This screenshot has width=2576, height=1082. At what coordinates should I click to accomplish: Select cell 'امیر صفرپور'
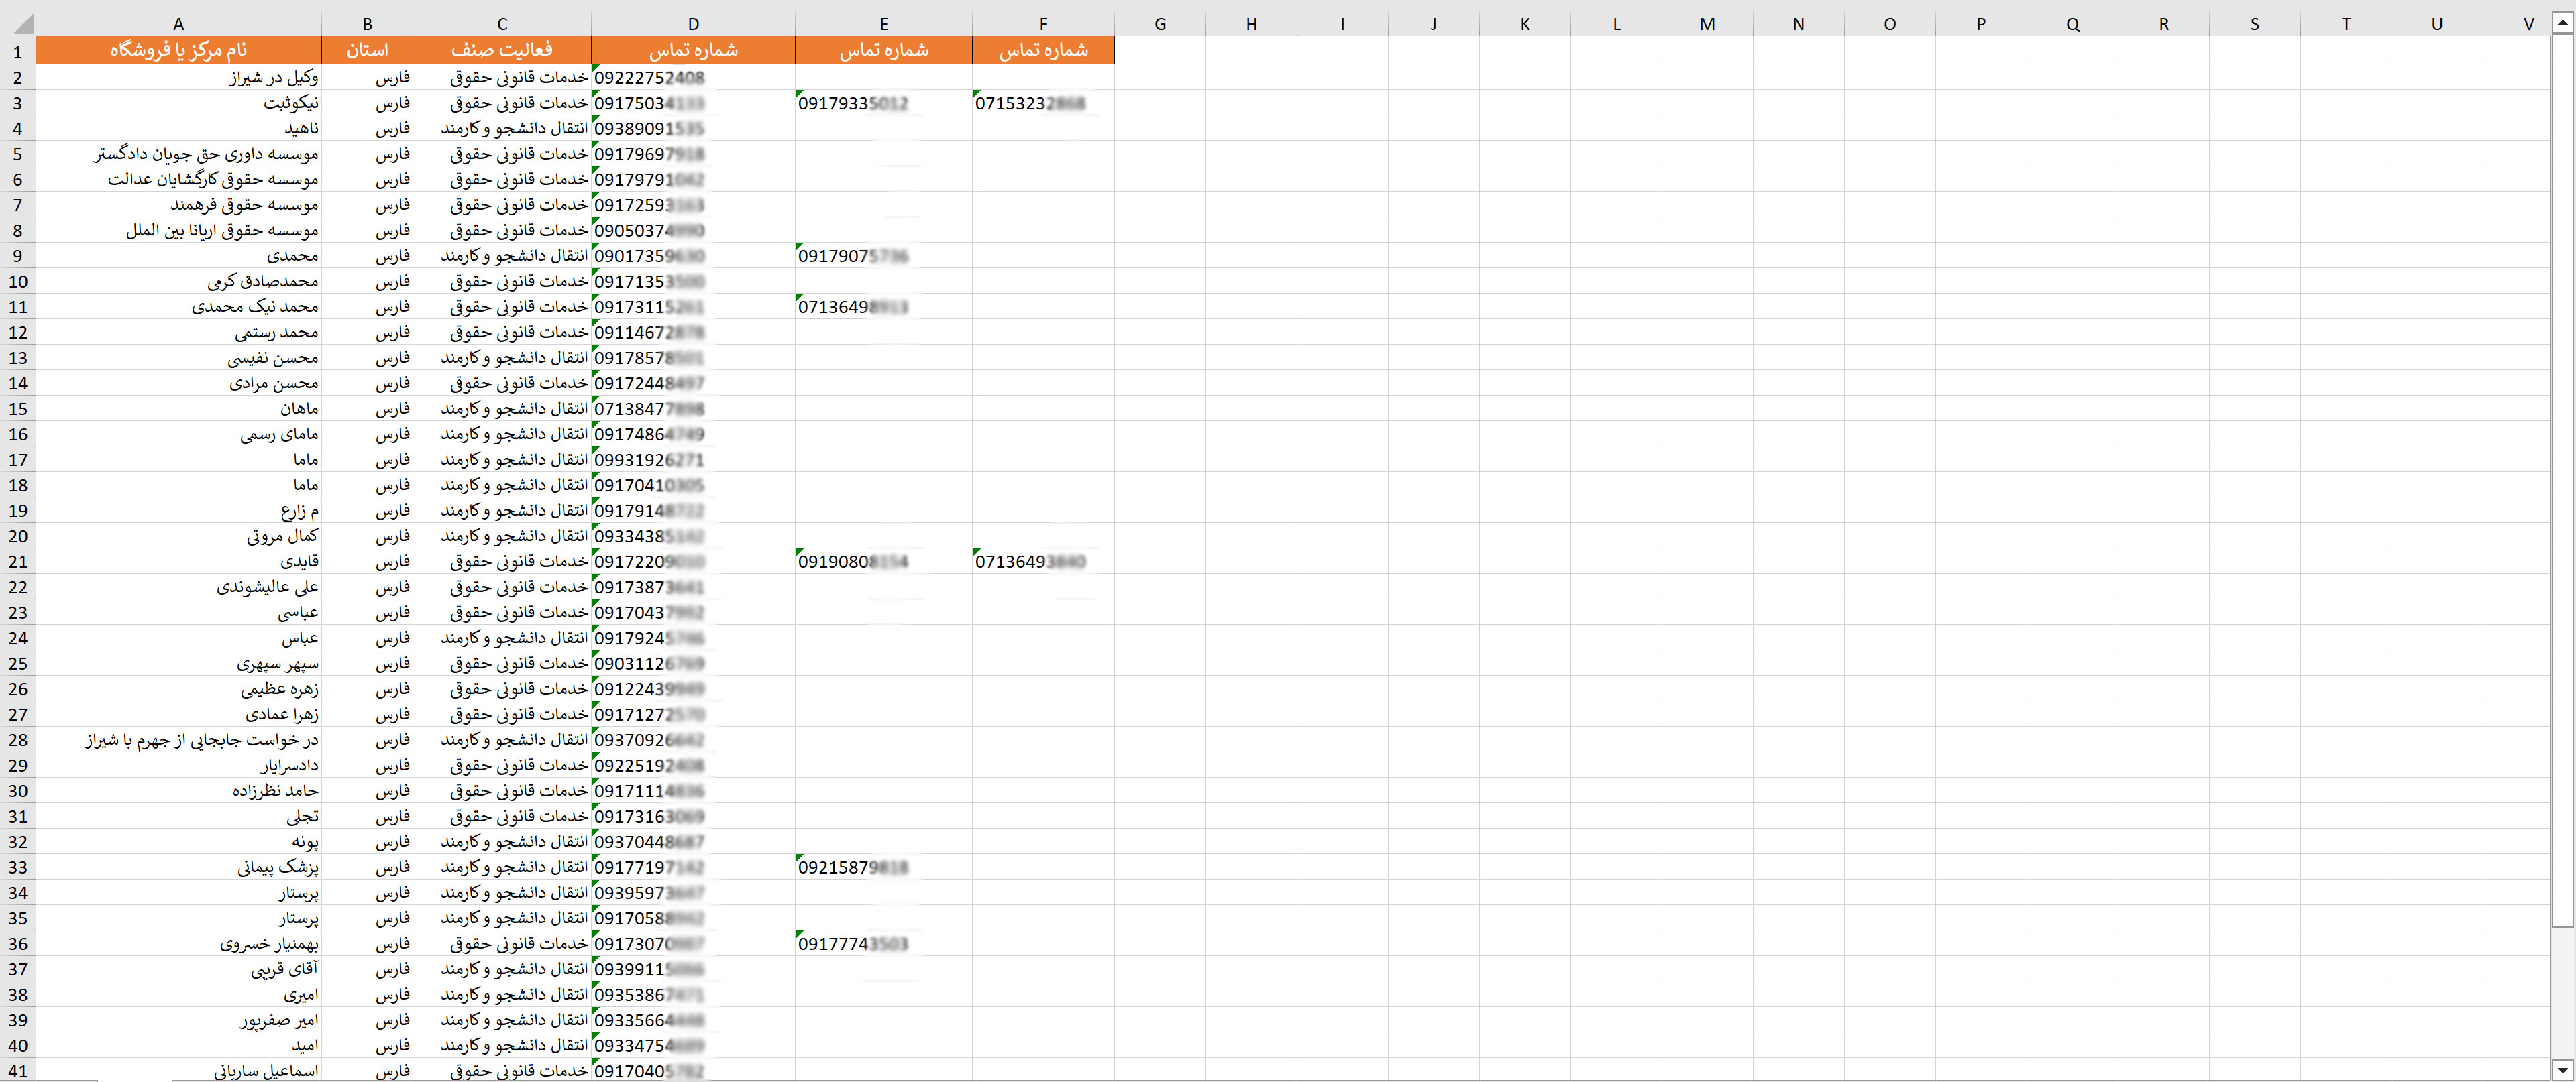pos(178,1020)
